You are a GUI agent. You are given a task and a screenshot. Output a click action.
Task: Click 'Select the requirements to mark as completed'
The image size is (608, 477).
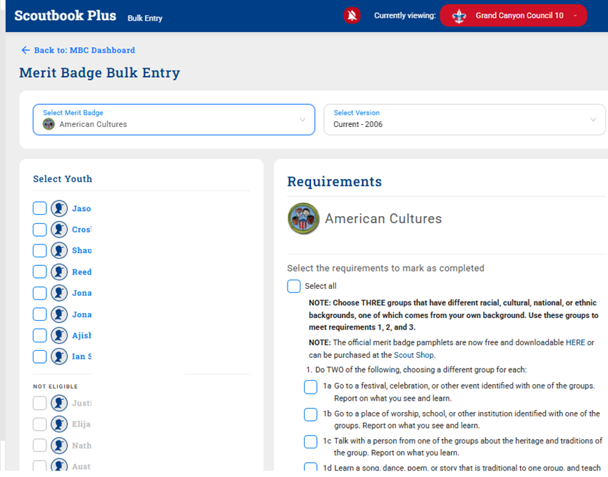386,268
